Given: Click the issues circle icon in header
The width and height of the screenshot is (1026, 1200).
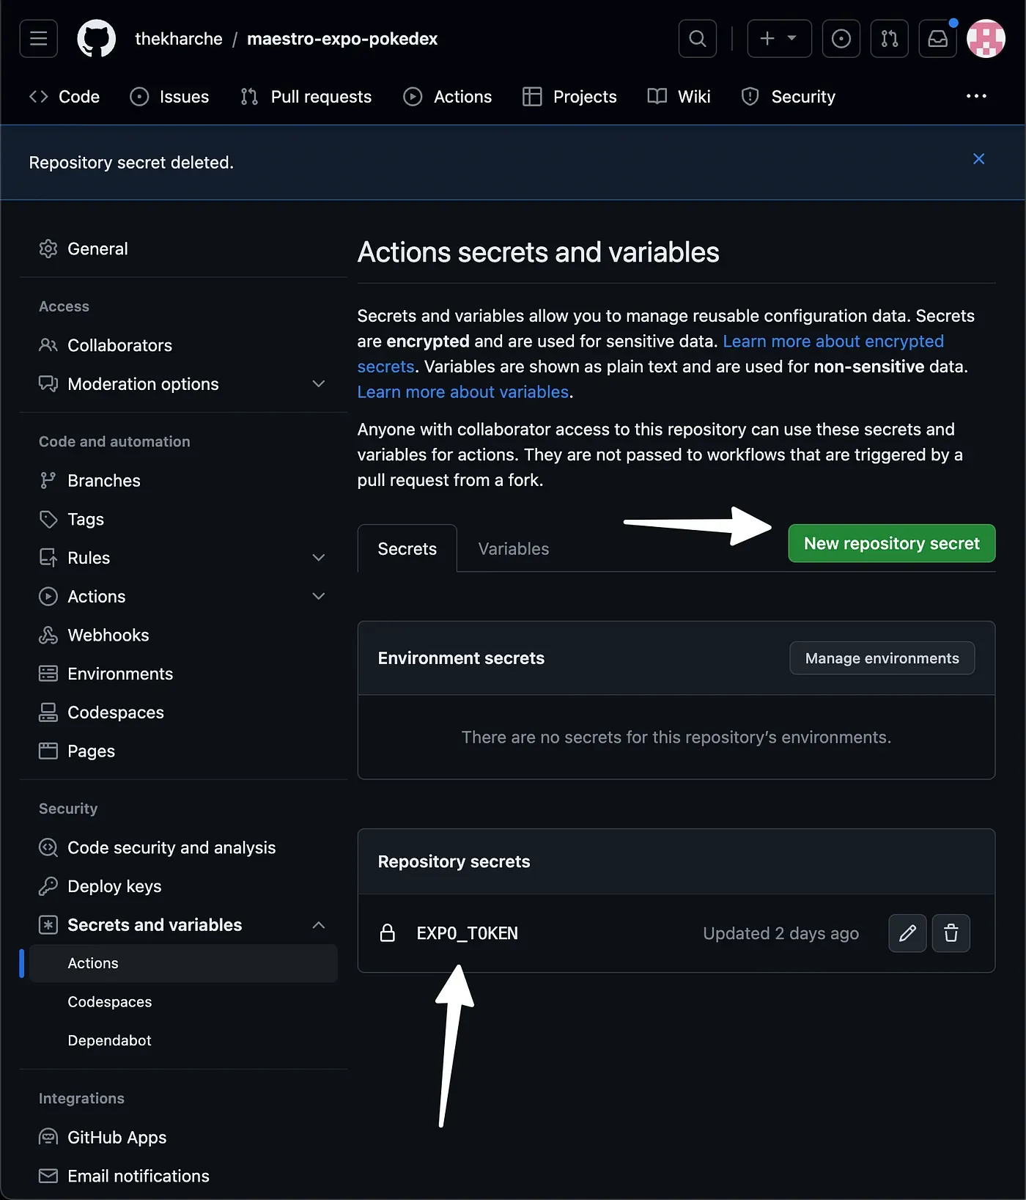Looking at the screenshot, I should click(x=841, y=39).
